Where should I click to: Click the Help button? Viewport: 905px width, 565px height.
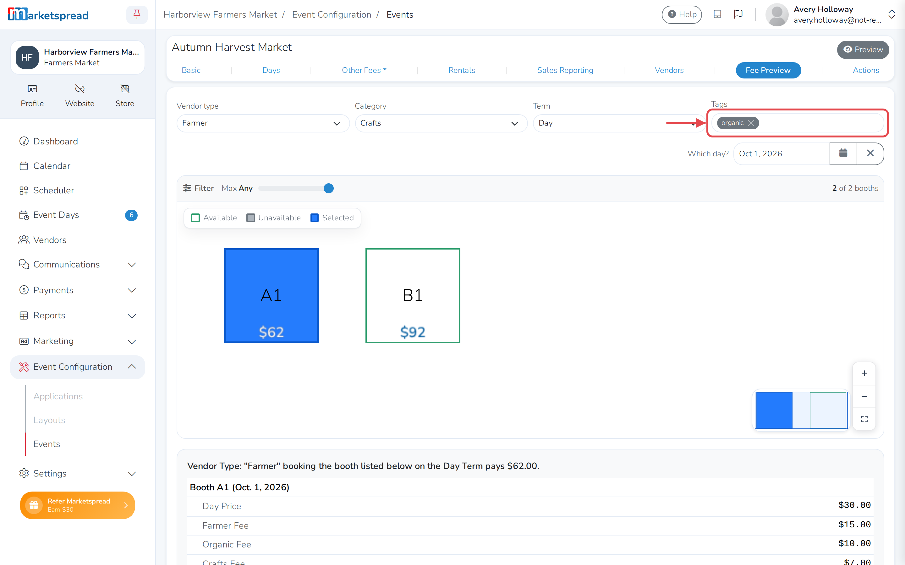click(682, 14)
